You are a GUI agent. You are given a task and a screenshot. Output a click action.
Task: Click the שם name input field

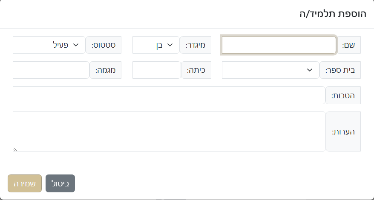point(279,45)
